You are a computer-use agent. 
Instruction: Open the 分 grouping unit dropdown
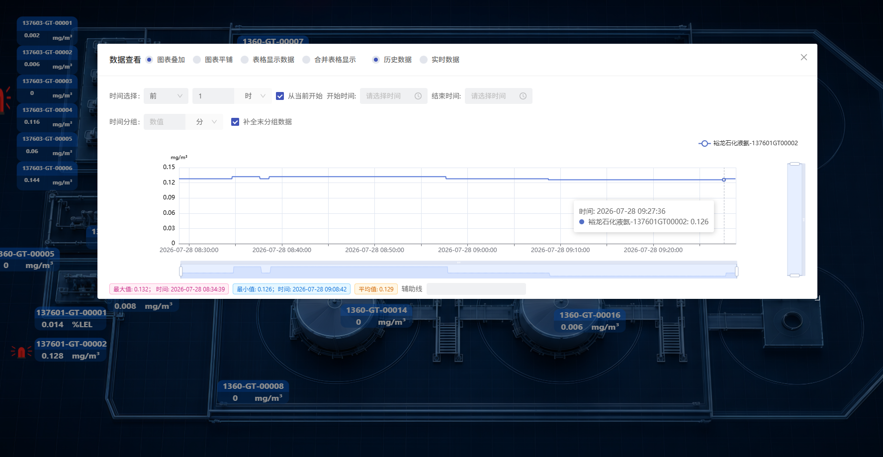[x=206, y=122]
